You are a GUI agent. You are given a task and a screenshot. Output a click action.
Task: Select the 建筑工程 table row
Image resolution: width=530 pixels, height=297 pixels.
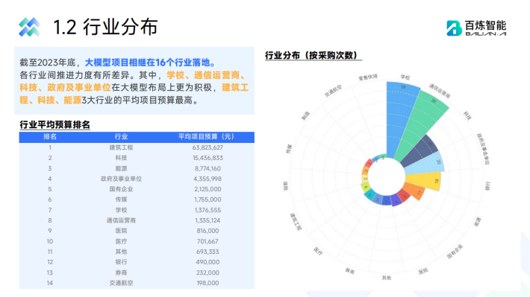(137, 147)
